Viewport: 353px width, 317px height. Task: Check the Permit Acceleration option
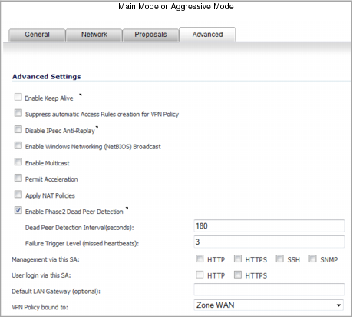click(18, 178)
